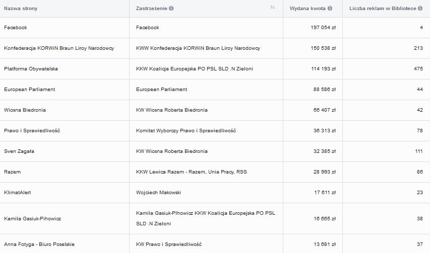Viewport: 430px width, 253px height.
Task: Open the European Parliament page entry
Action: (x=29, y=90)
